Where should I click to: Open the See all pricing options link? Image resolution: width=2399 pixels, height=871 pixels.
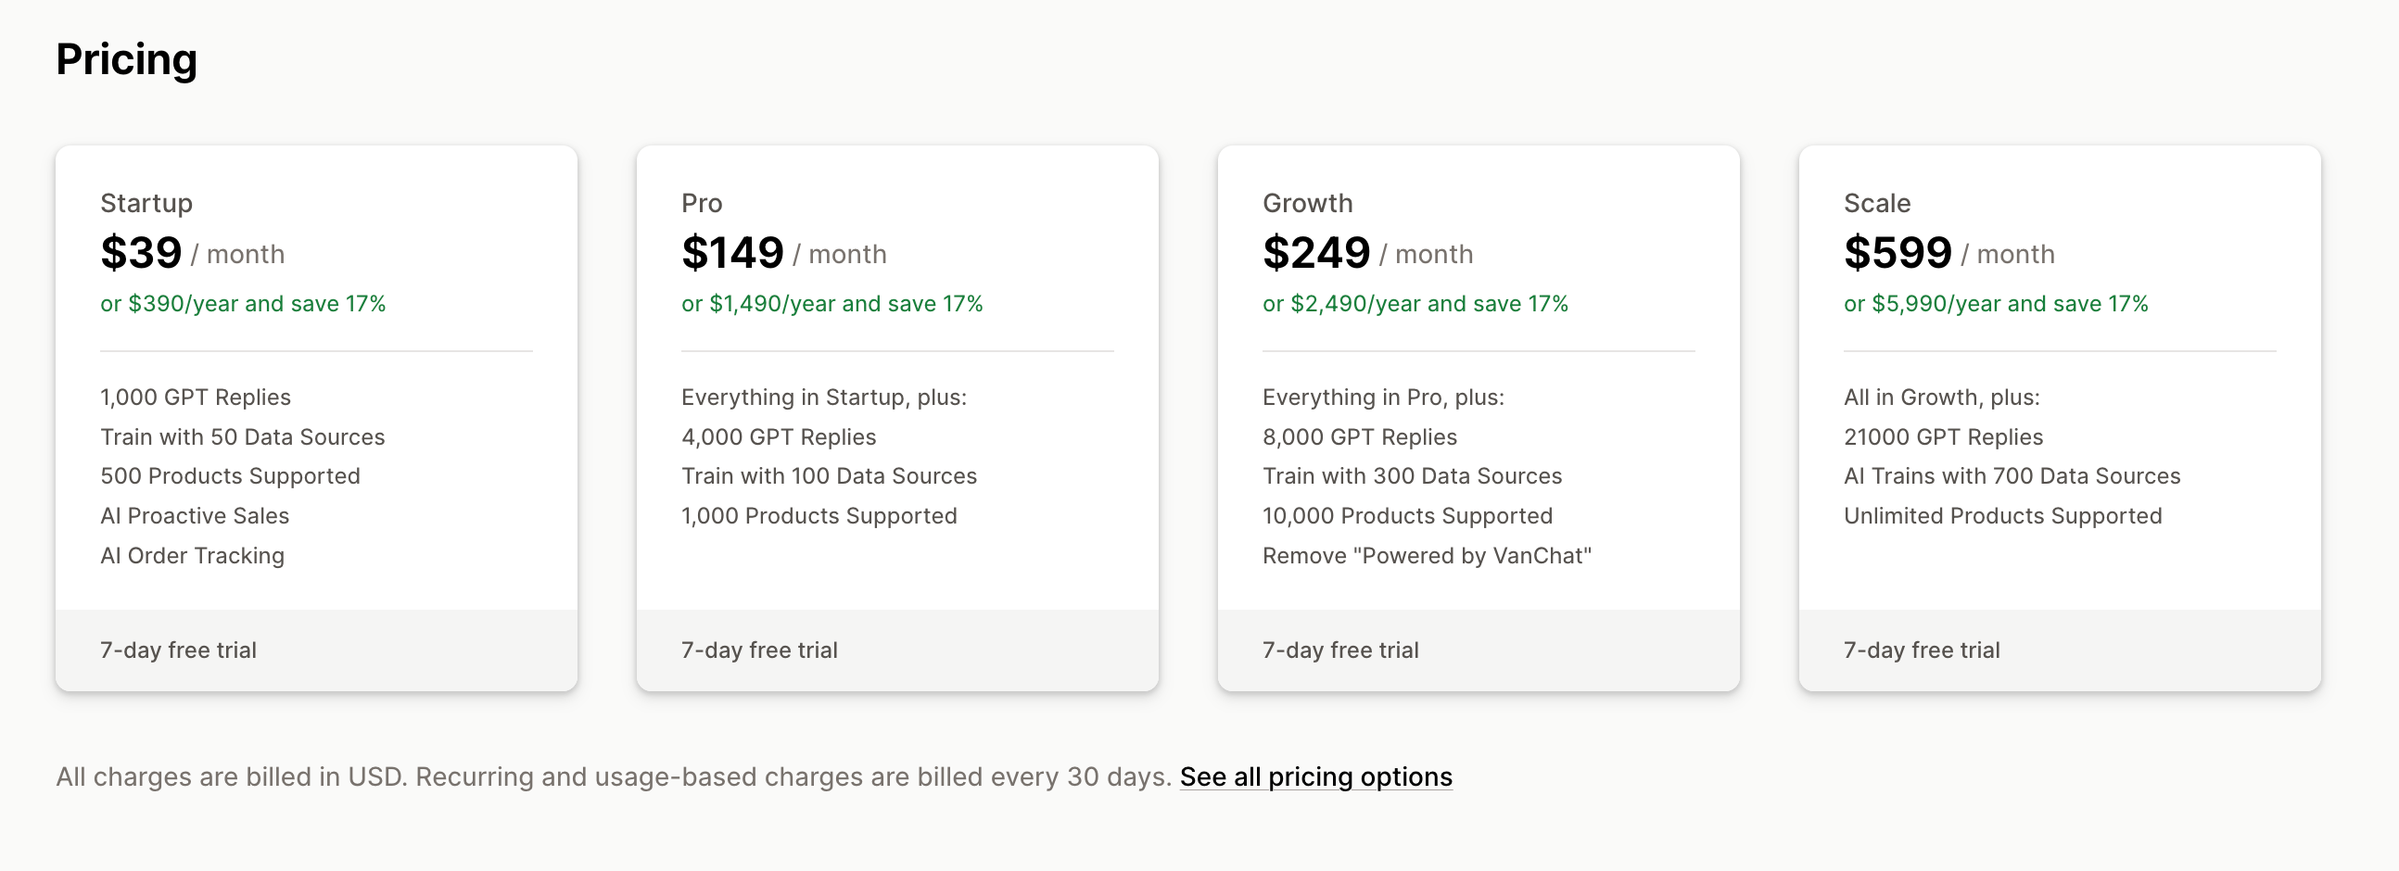point(1315,776)
